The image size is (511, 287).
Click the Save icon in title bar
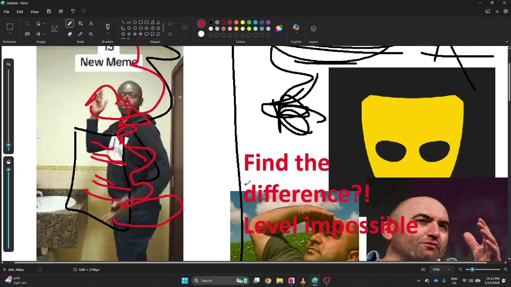(49, 12)
